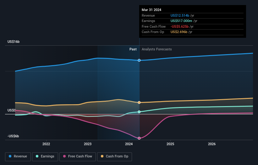258x165 pixels.
Task: Select the Free Cash Flow data point marker
Action: [139, 138]
